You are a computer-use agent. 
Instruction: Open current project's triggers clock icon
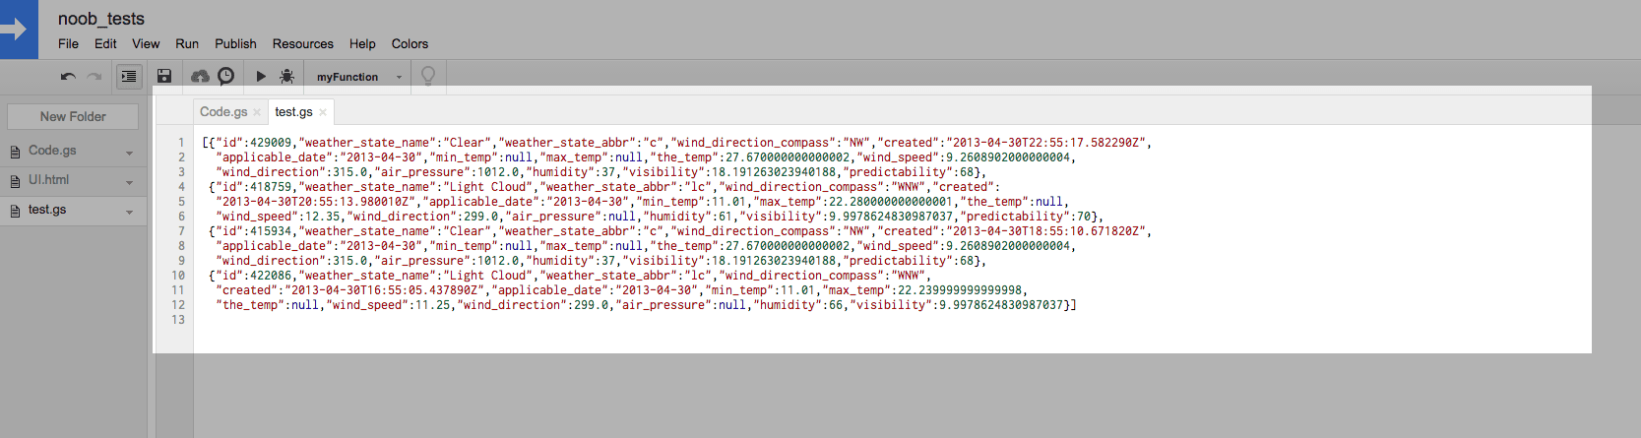pos(226,77)
